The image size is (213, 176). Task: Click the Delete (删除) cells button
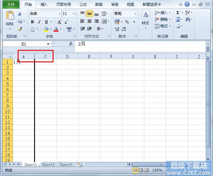click(162, 19)
